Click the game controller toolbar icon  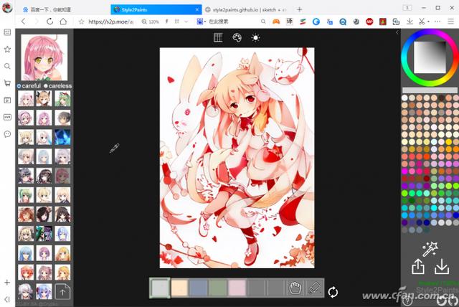[x=275, y=22]
